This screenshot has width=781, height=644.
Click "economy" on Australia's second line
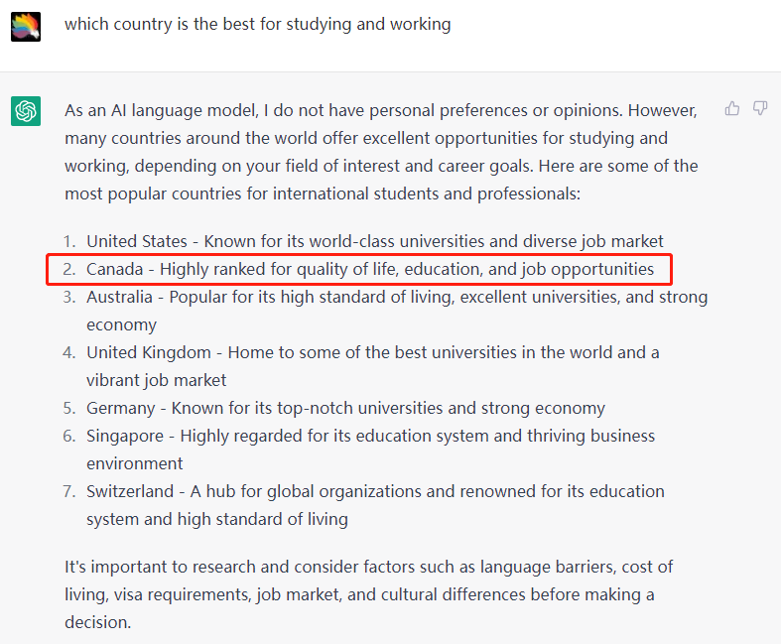coord(121,324)
